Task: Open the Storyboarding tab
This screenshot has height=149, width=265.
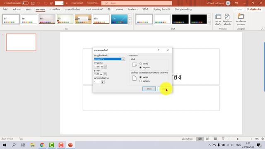Action: pyautogui.click(x=183, y=9)
